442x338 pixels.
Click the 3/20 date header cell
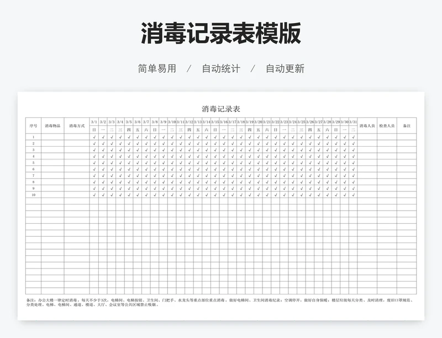pos(258,122)
